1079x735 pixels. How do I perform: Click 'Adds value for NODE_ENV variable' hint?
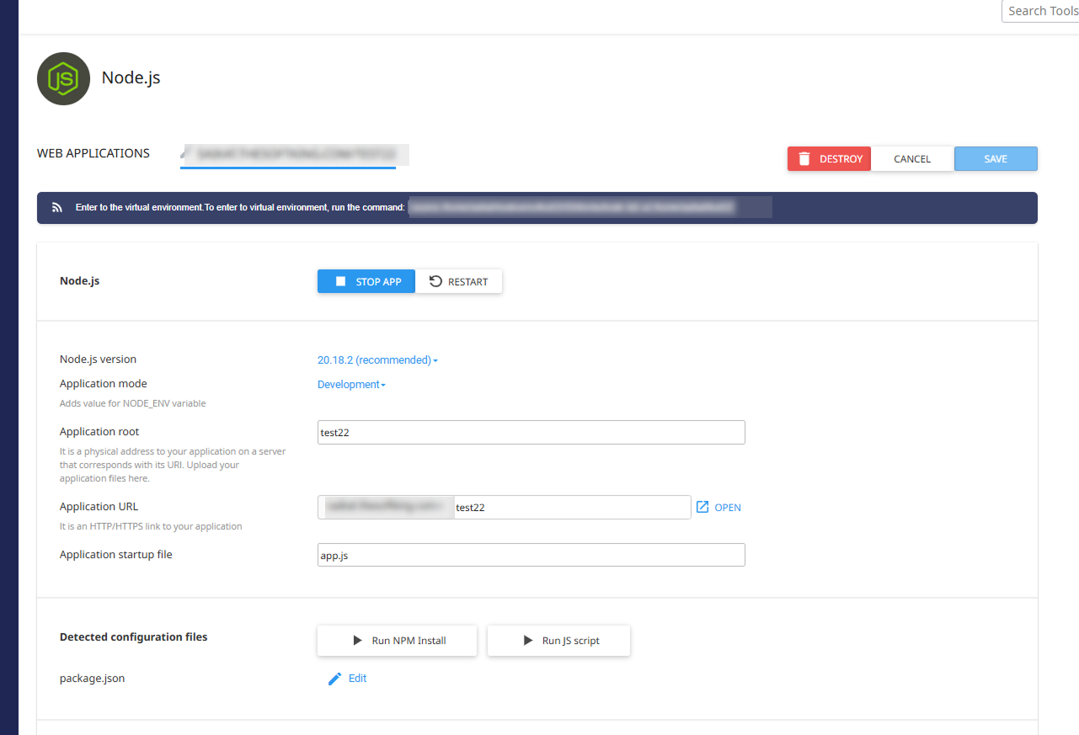(132, 403)
